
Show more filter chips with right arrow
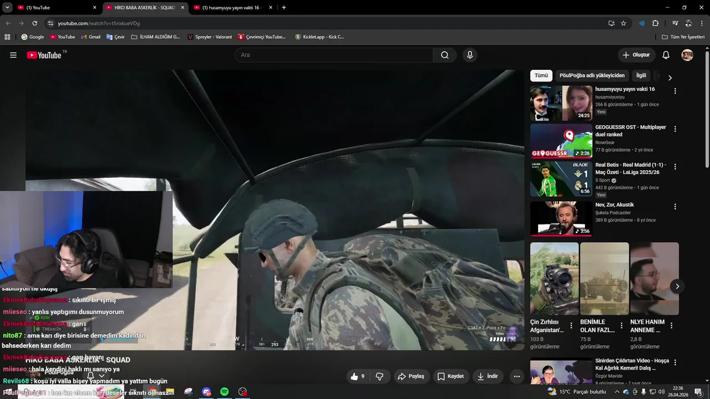click(670, 78)
